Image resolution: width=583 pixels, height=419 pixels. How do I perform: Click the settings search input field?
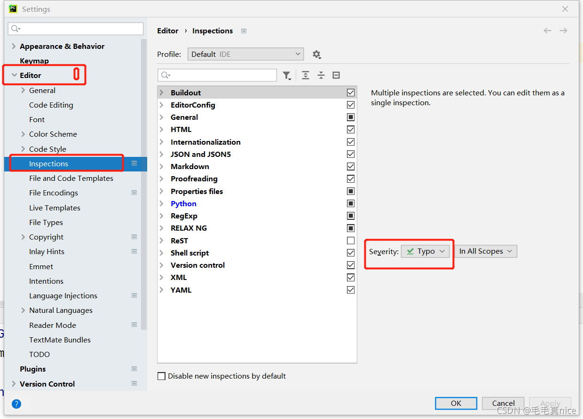(76, 29)
